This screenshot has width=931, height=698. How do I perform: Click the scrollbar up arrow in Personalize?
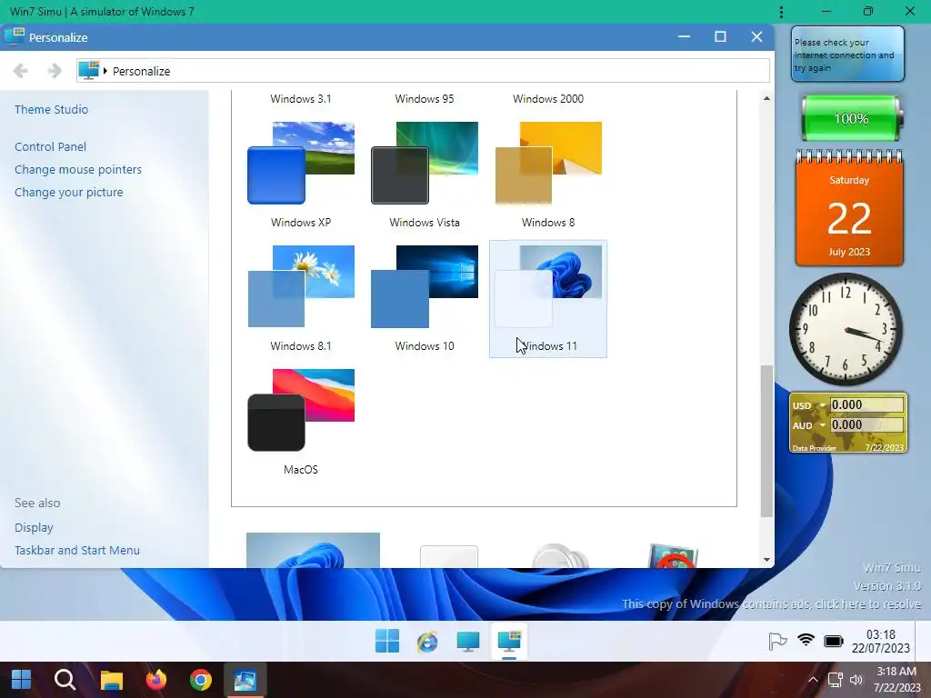tap(766, 98)
